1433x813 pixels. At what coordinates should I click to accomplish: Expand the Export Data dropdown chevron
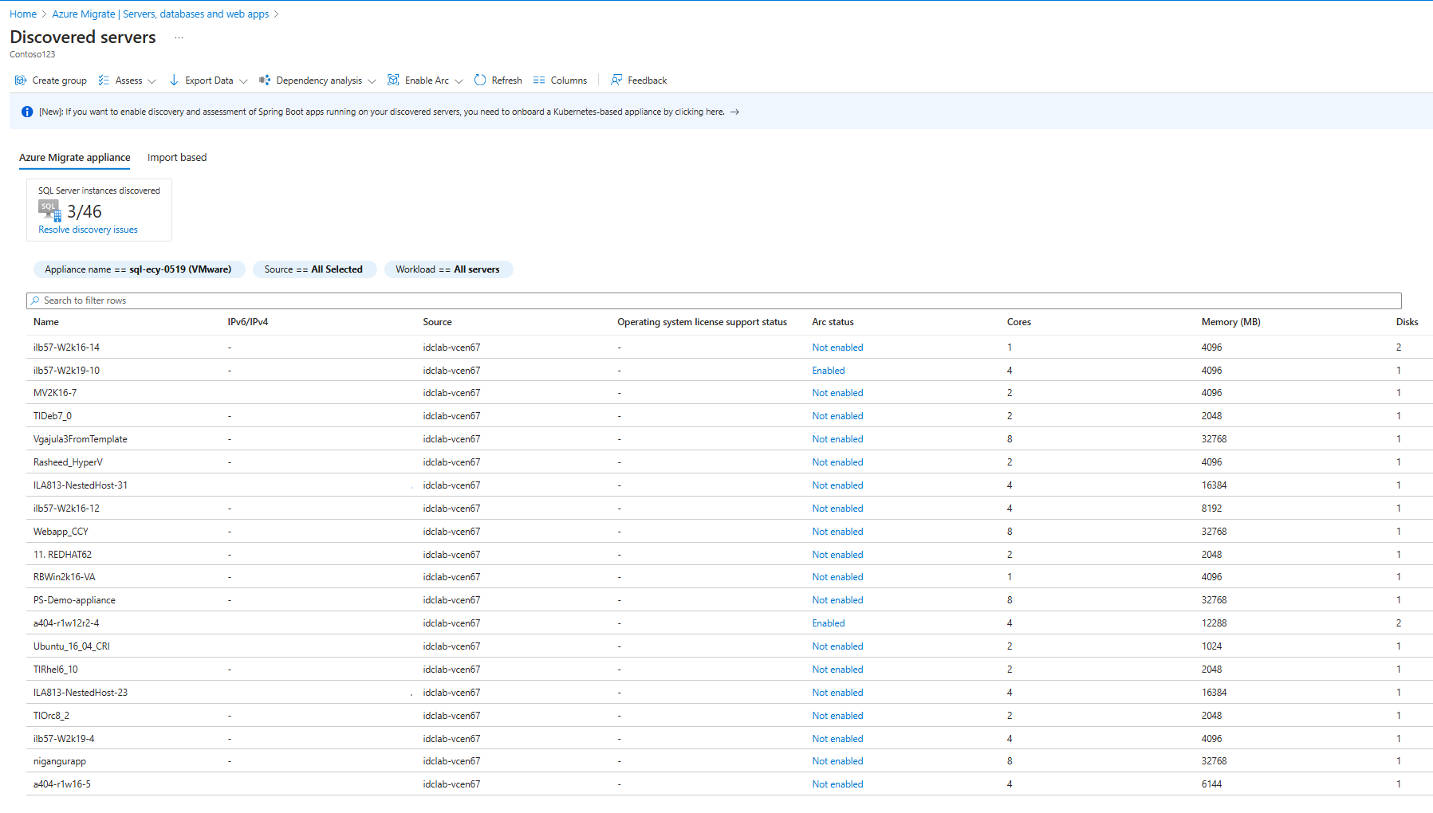tap(243, 81)
